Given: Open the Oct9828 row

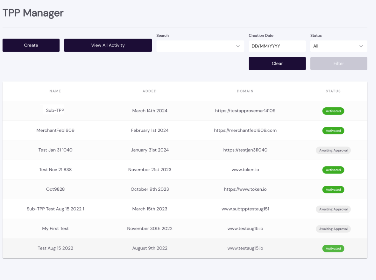Looking at the screenshot, I should click(x=55, y=190).
